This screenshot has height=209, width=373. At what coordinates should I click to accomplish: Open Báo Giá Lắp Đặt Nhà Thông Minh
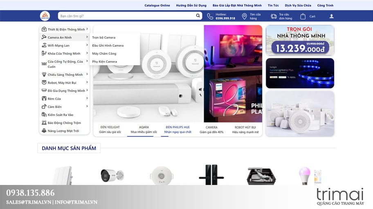pos(237,5)
